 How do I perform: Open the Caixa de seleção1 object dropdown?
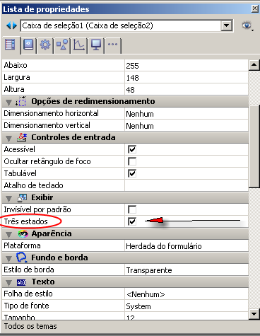(226, 25)
